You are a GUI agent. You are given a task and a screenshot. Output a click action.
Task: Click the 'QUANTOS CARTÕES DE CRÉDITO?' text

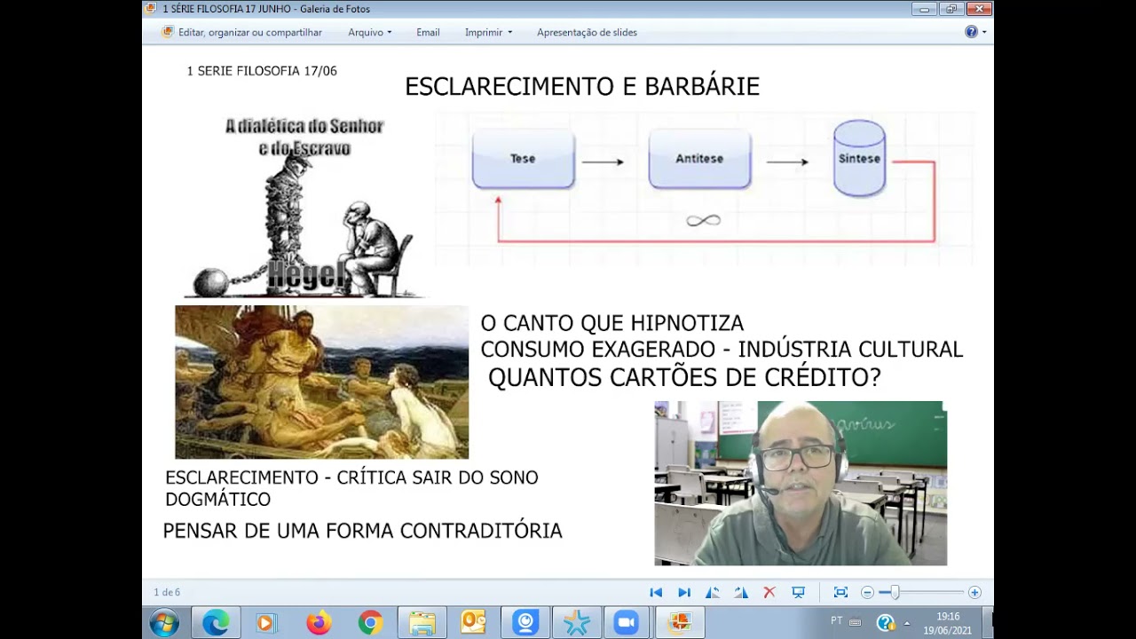pos(684,377)
